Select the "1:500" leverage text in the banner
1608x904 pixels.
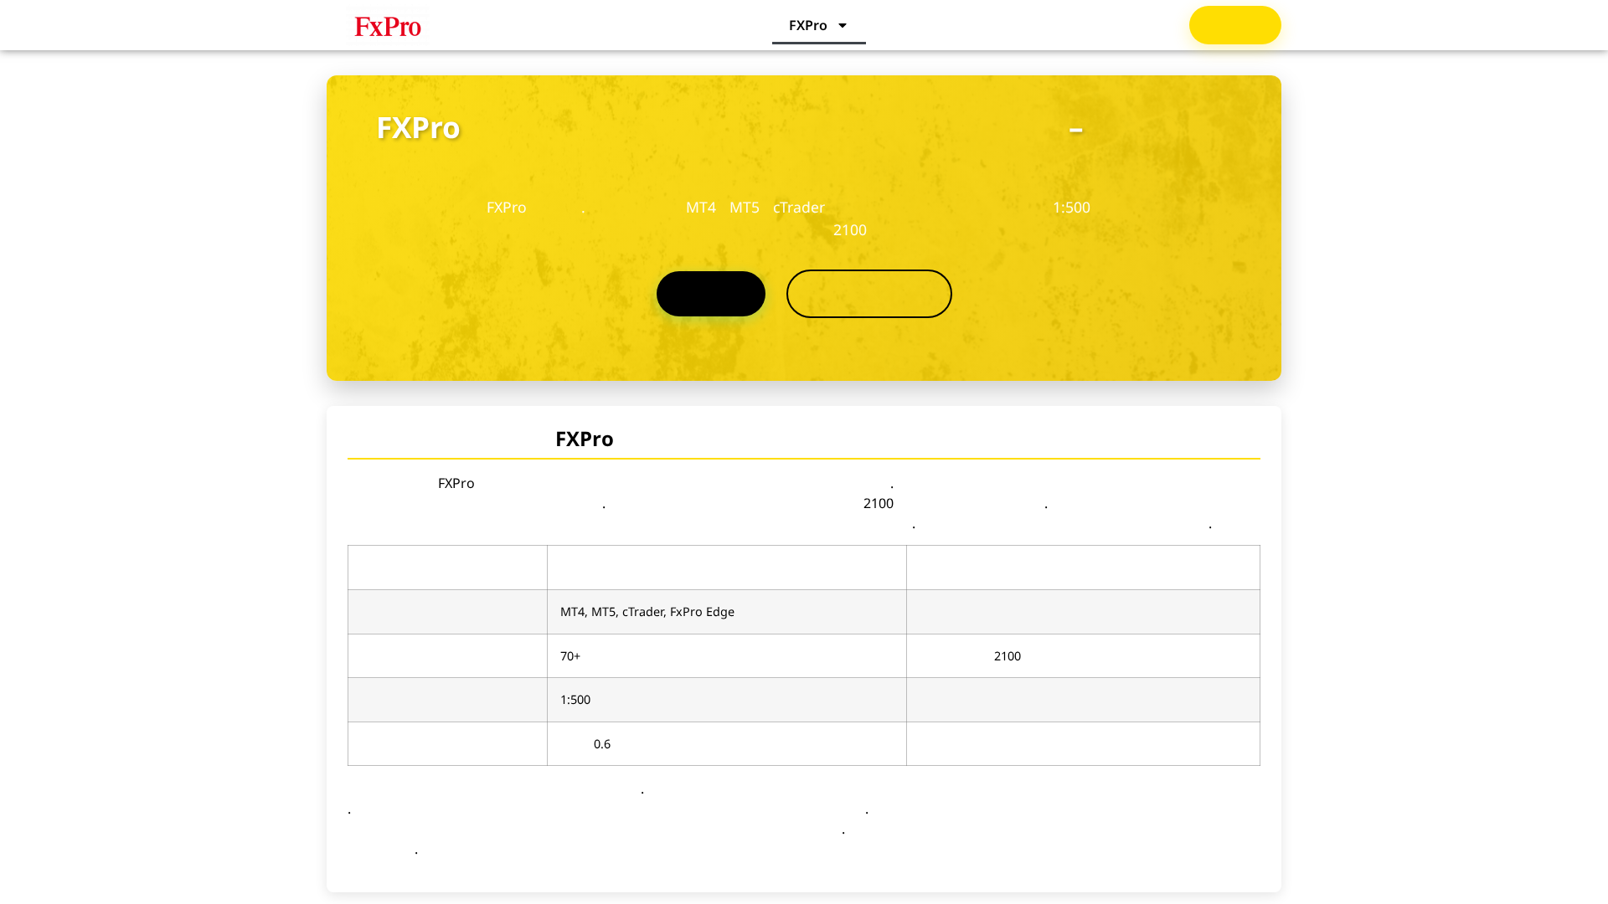tap(1072, 208)
